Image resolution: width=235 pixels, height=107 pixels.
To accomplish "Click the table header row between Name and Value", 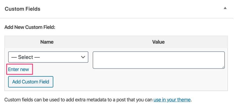I will 101,42.
